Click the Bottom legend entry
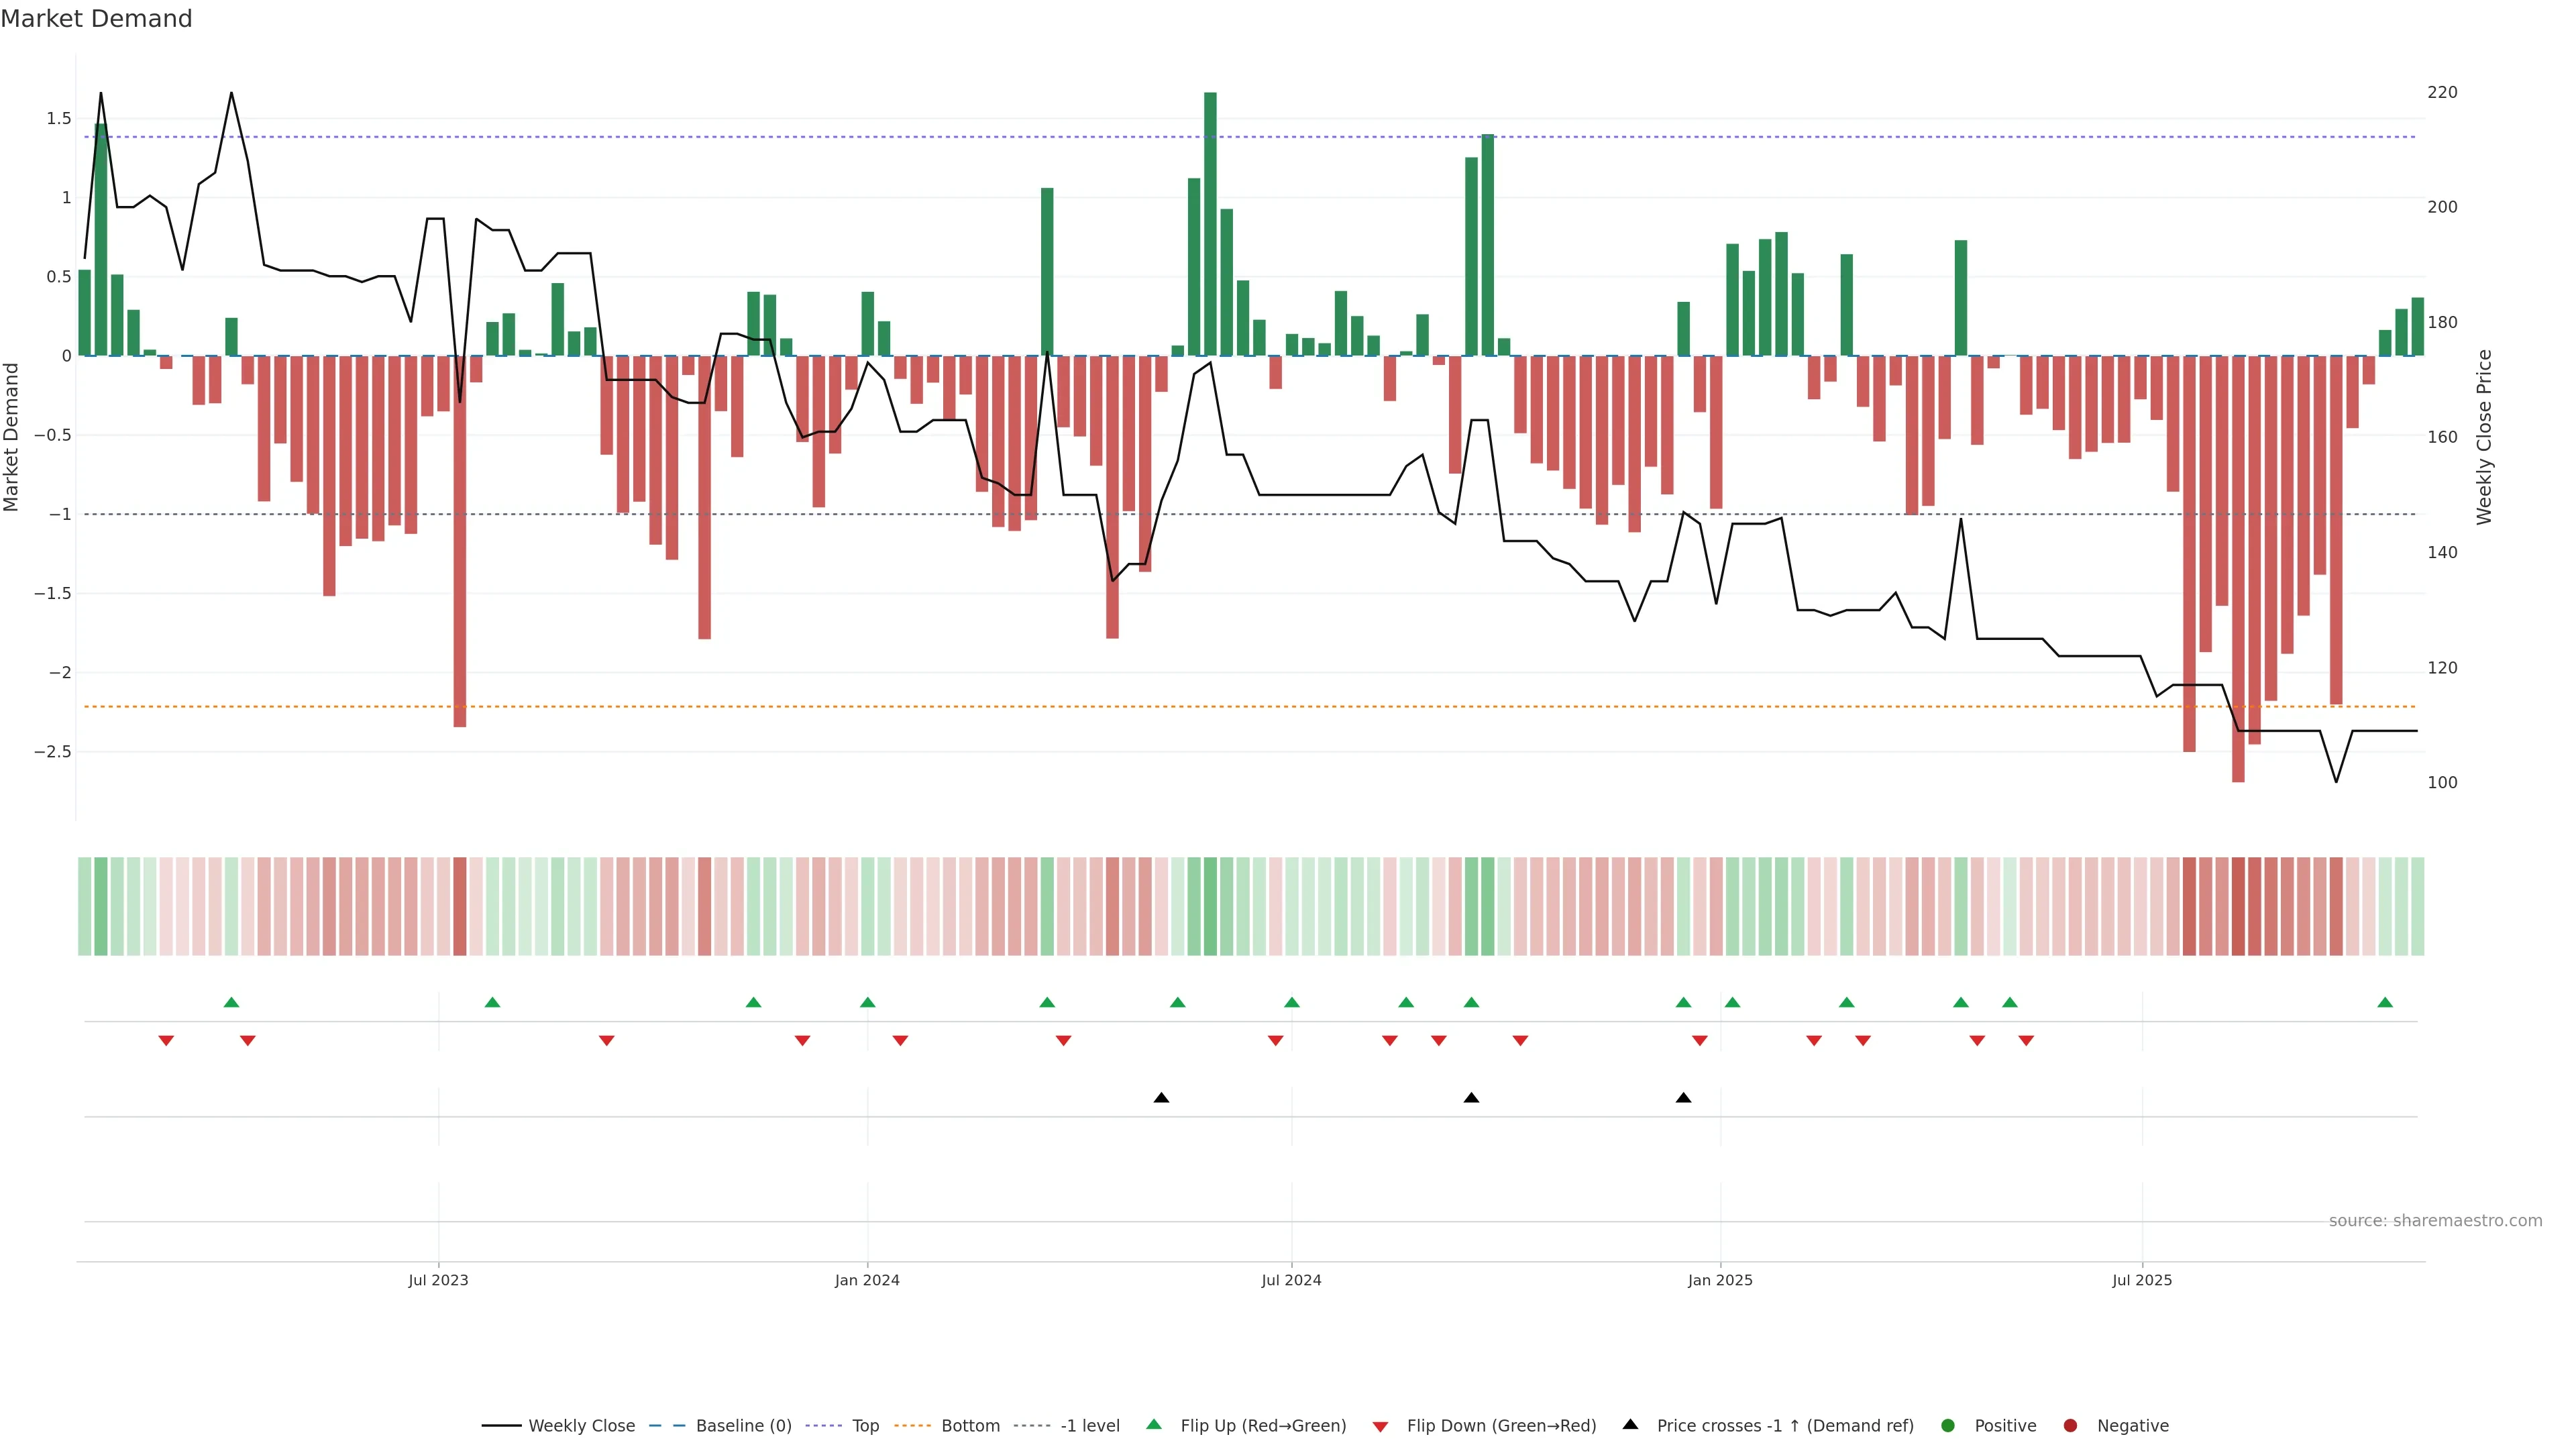The height and width of the screenshot is (1449, 2576). tap(970, 1426)
